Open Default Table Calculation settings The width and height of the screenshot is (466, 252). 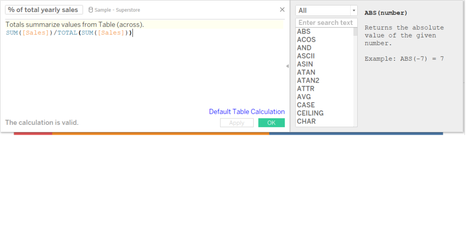pos(246,112)
